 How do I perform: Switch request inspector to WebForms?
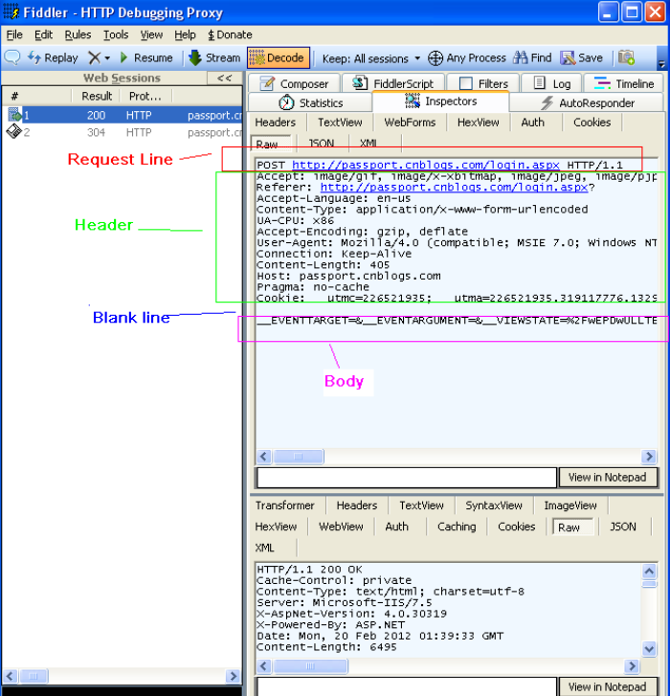pyautogui.click(x=410, y=123)
